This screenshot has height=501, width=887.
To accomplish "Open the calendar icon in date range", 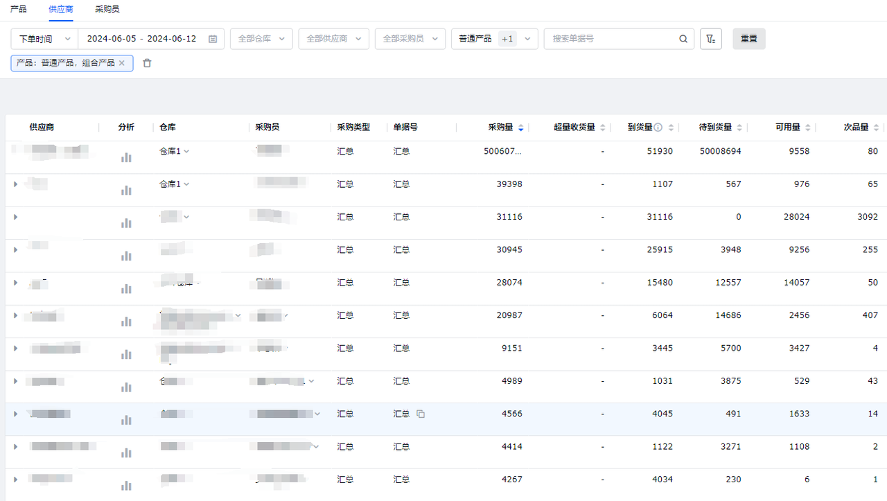I will coord(213,39).
